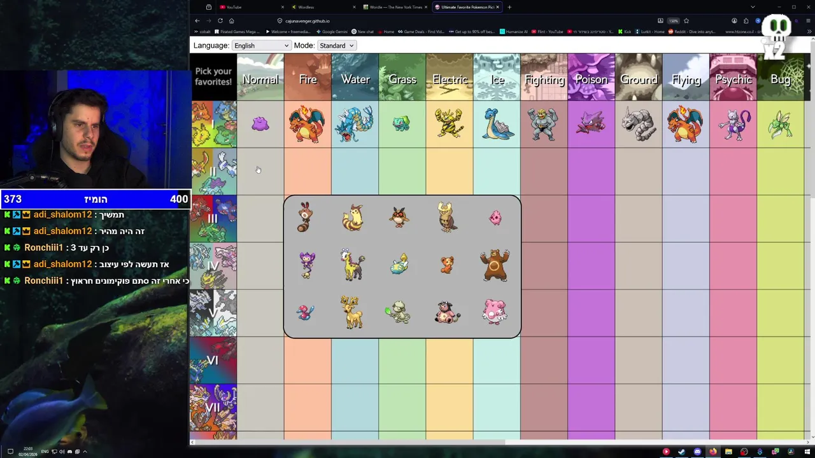The width and height of the screenshot is (815, 458).
Task: Open the Steam icon in the taskbar
Action: [681, 452]
